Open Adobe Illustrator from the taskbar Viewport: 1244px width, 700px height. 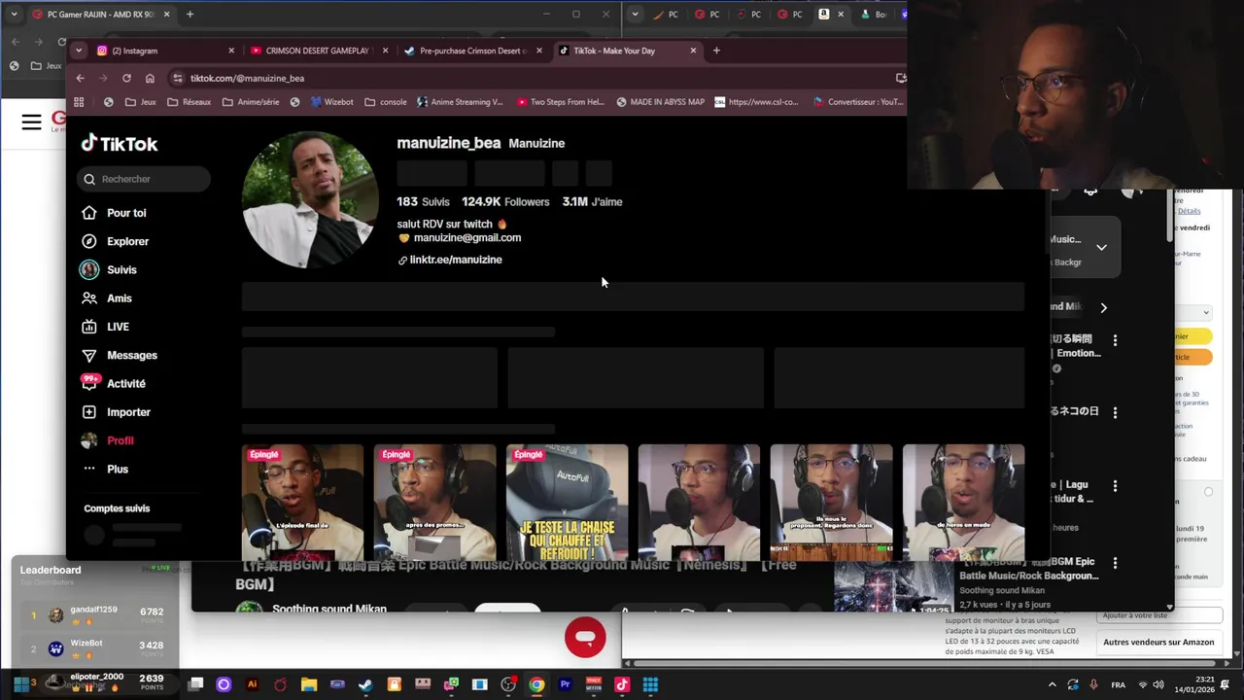(252, 684)
